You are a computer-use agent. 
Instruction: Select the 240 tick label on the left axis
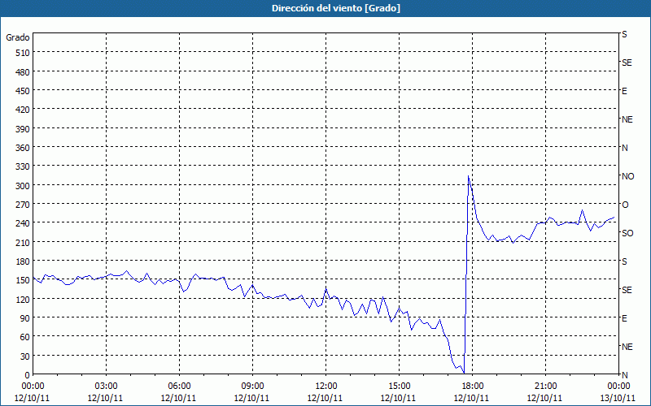tap(23, 223)
